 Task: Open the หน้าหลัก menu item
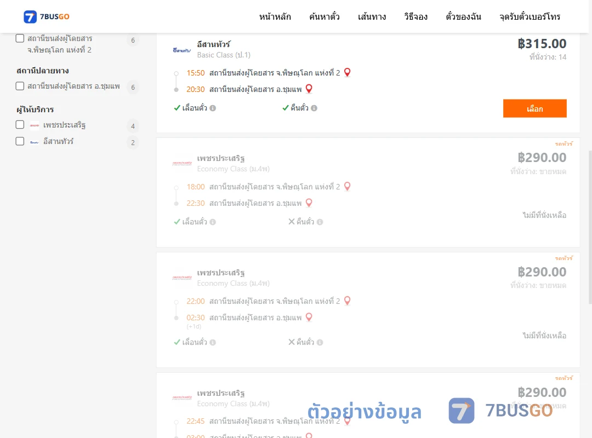[275, 16]
